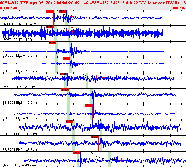Select the coordinates 46.4585 -122.3432
Image resolution: width=186 pixels, height=167 pixels.
pyautogui.click(x=101, y=3)
